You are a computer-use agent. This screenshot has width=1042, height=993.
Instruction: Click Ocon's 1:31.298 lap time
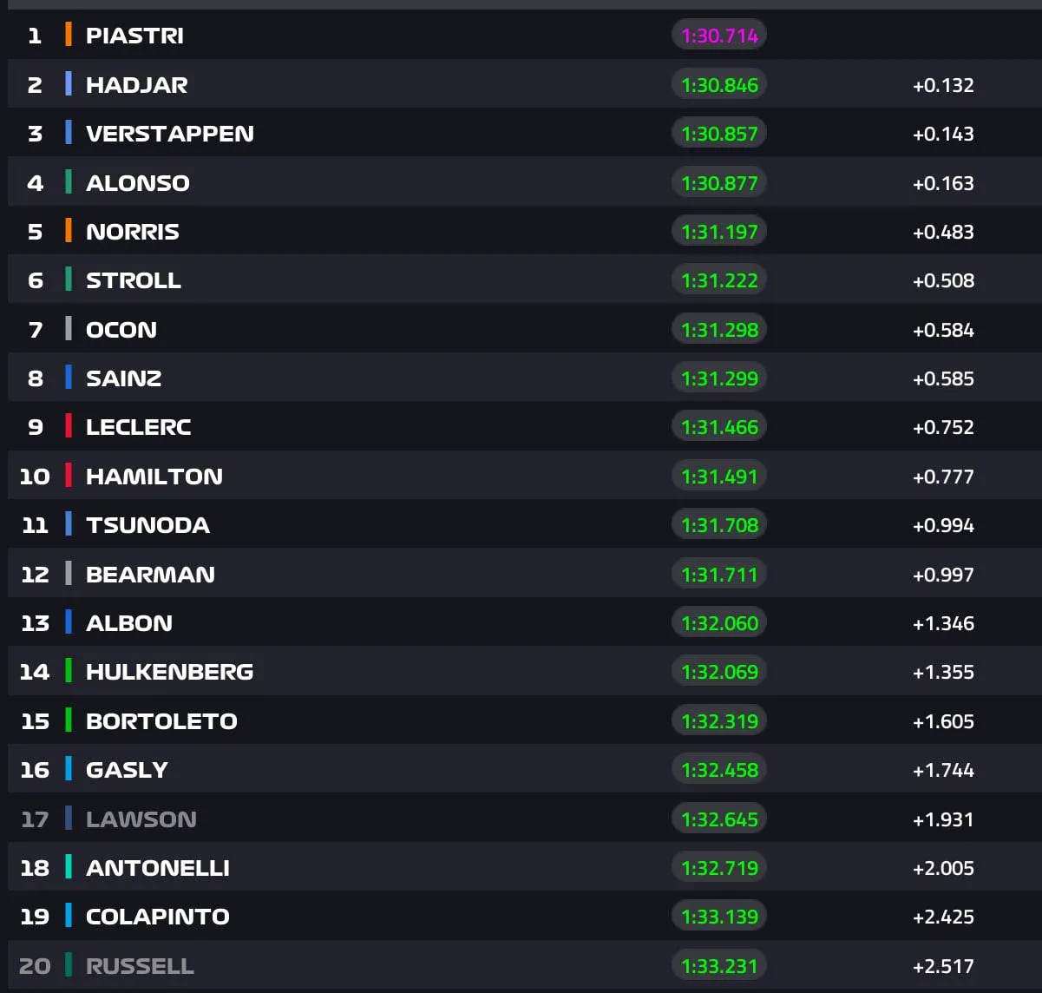(719, 330)
